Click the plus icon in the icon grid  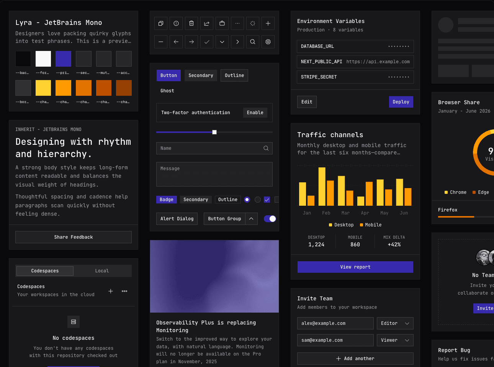[268, 23]
